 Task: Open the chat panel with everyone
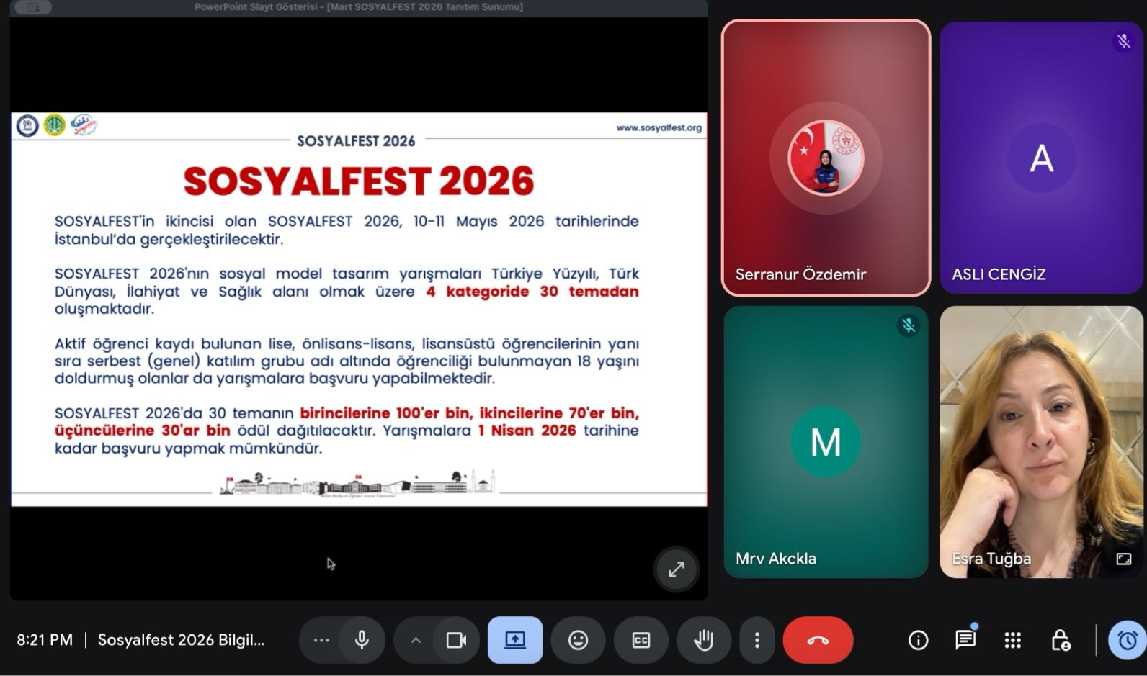965,640
